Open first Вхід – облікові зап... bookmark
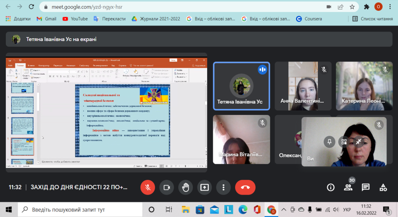 [x=211, y=19]
